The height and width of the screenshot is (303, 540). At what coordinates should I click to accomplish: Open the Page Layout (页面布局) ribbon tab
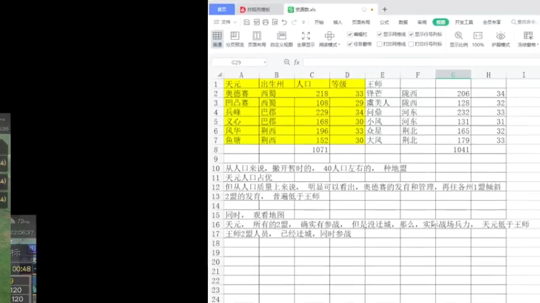click(361, 22)
